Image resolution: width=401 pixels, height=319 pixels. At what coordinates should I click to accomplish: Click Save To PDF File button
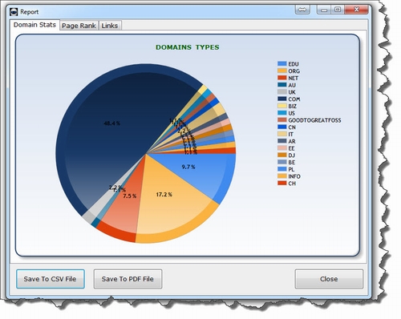tap(128, 279)
